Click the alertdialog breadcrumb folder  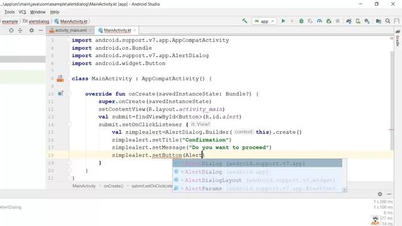36,21
